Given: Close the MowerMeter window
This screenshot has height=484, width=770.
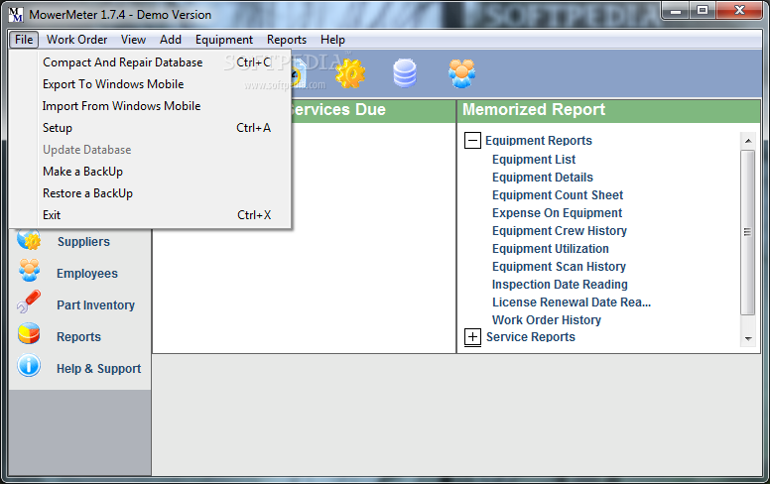Looking at the screenshot, I should pos(739,10).
